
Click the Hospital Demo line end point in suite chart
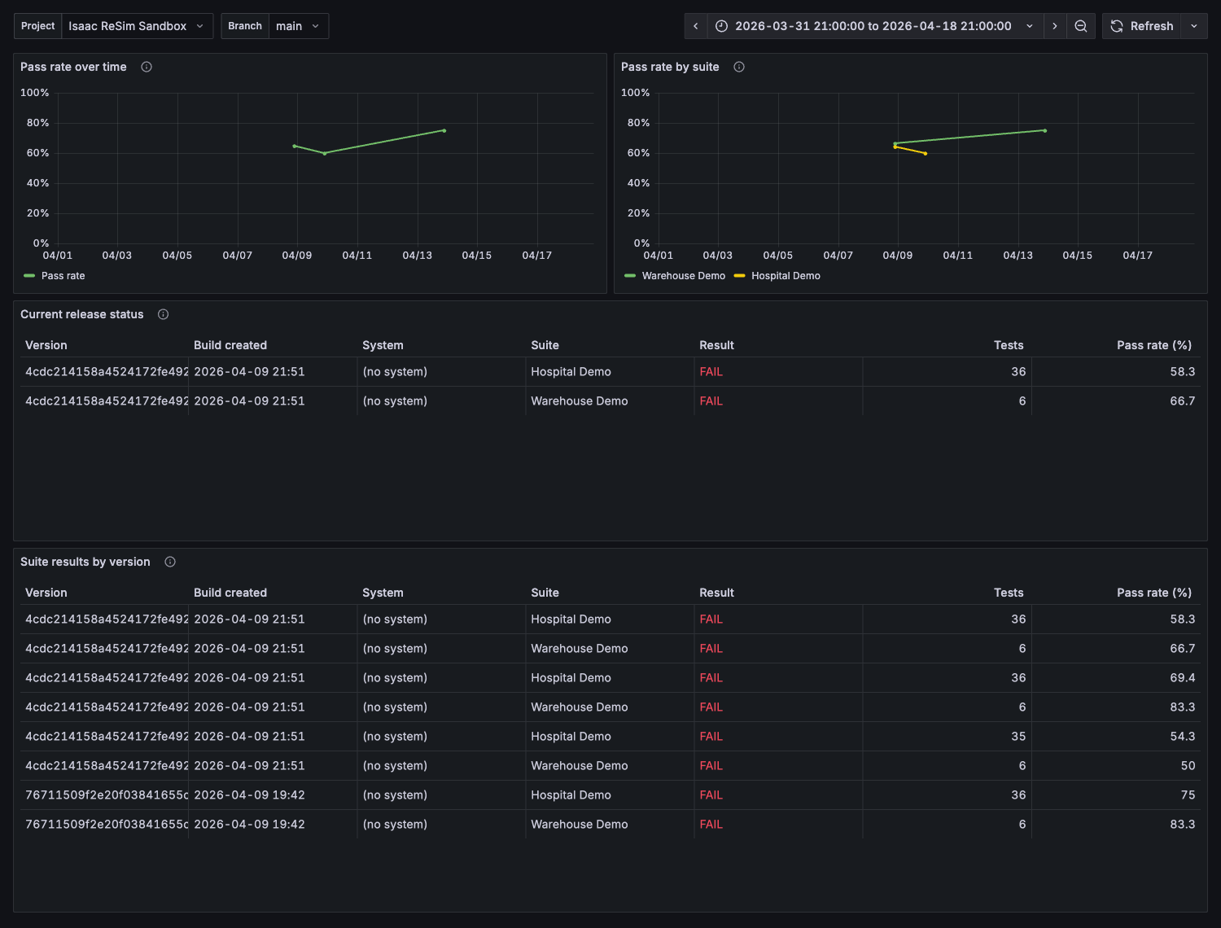click(x=926, y=153)
